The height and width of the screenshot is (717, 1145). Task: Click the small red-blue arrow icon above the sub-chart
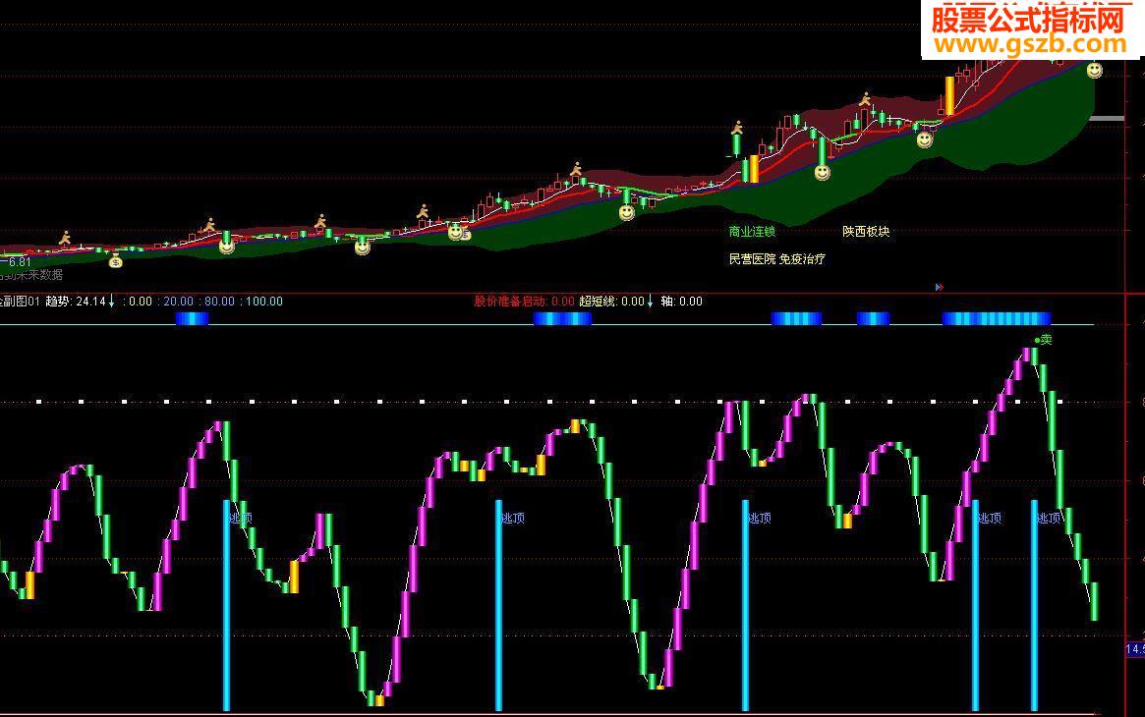[939, 288]
